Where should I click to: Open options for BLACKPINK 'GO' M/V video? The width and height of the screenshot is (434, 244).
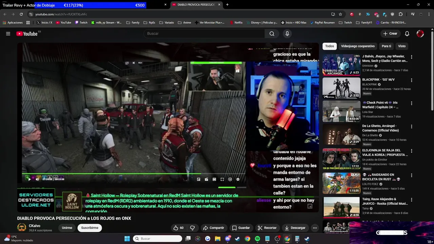pos(411,80)
